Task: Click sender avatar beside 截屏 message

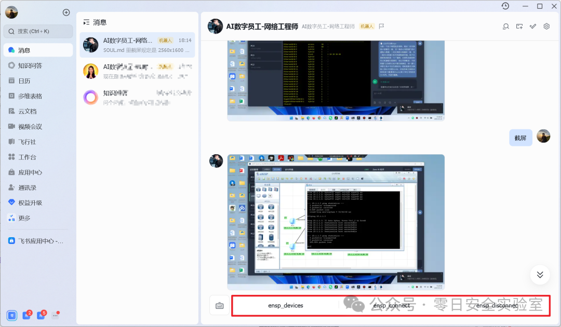Action: point(543,136)
